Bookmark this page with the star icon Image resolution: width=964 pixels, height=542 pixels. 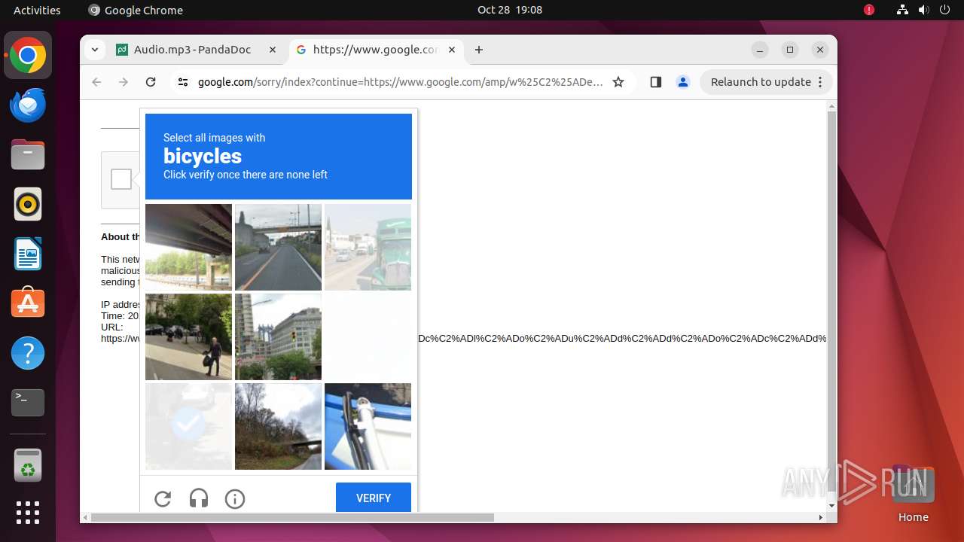pyautogui.click(x=618, y=82)
